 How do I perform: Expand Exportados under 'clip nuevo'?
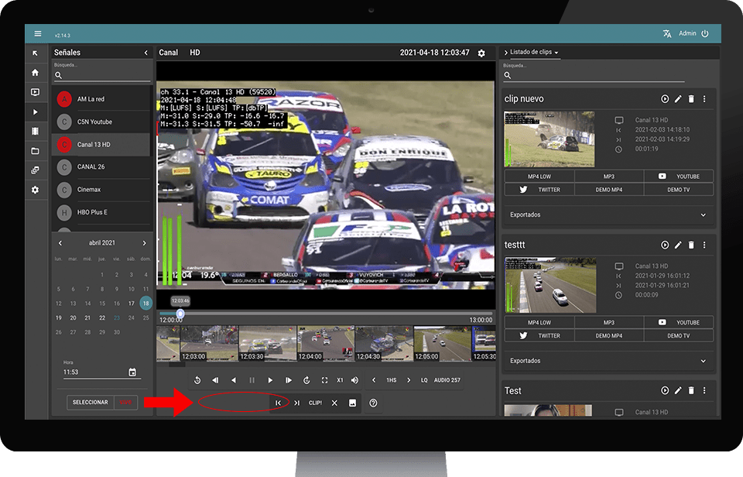click(608, 214)
